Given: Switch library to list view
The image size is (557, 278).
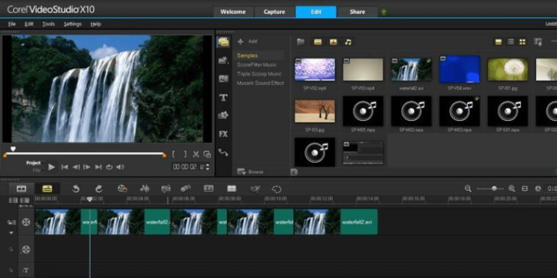Looking at the screenshot, I should pos(511,42).
